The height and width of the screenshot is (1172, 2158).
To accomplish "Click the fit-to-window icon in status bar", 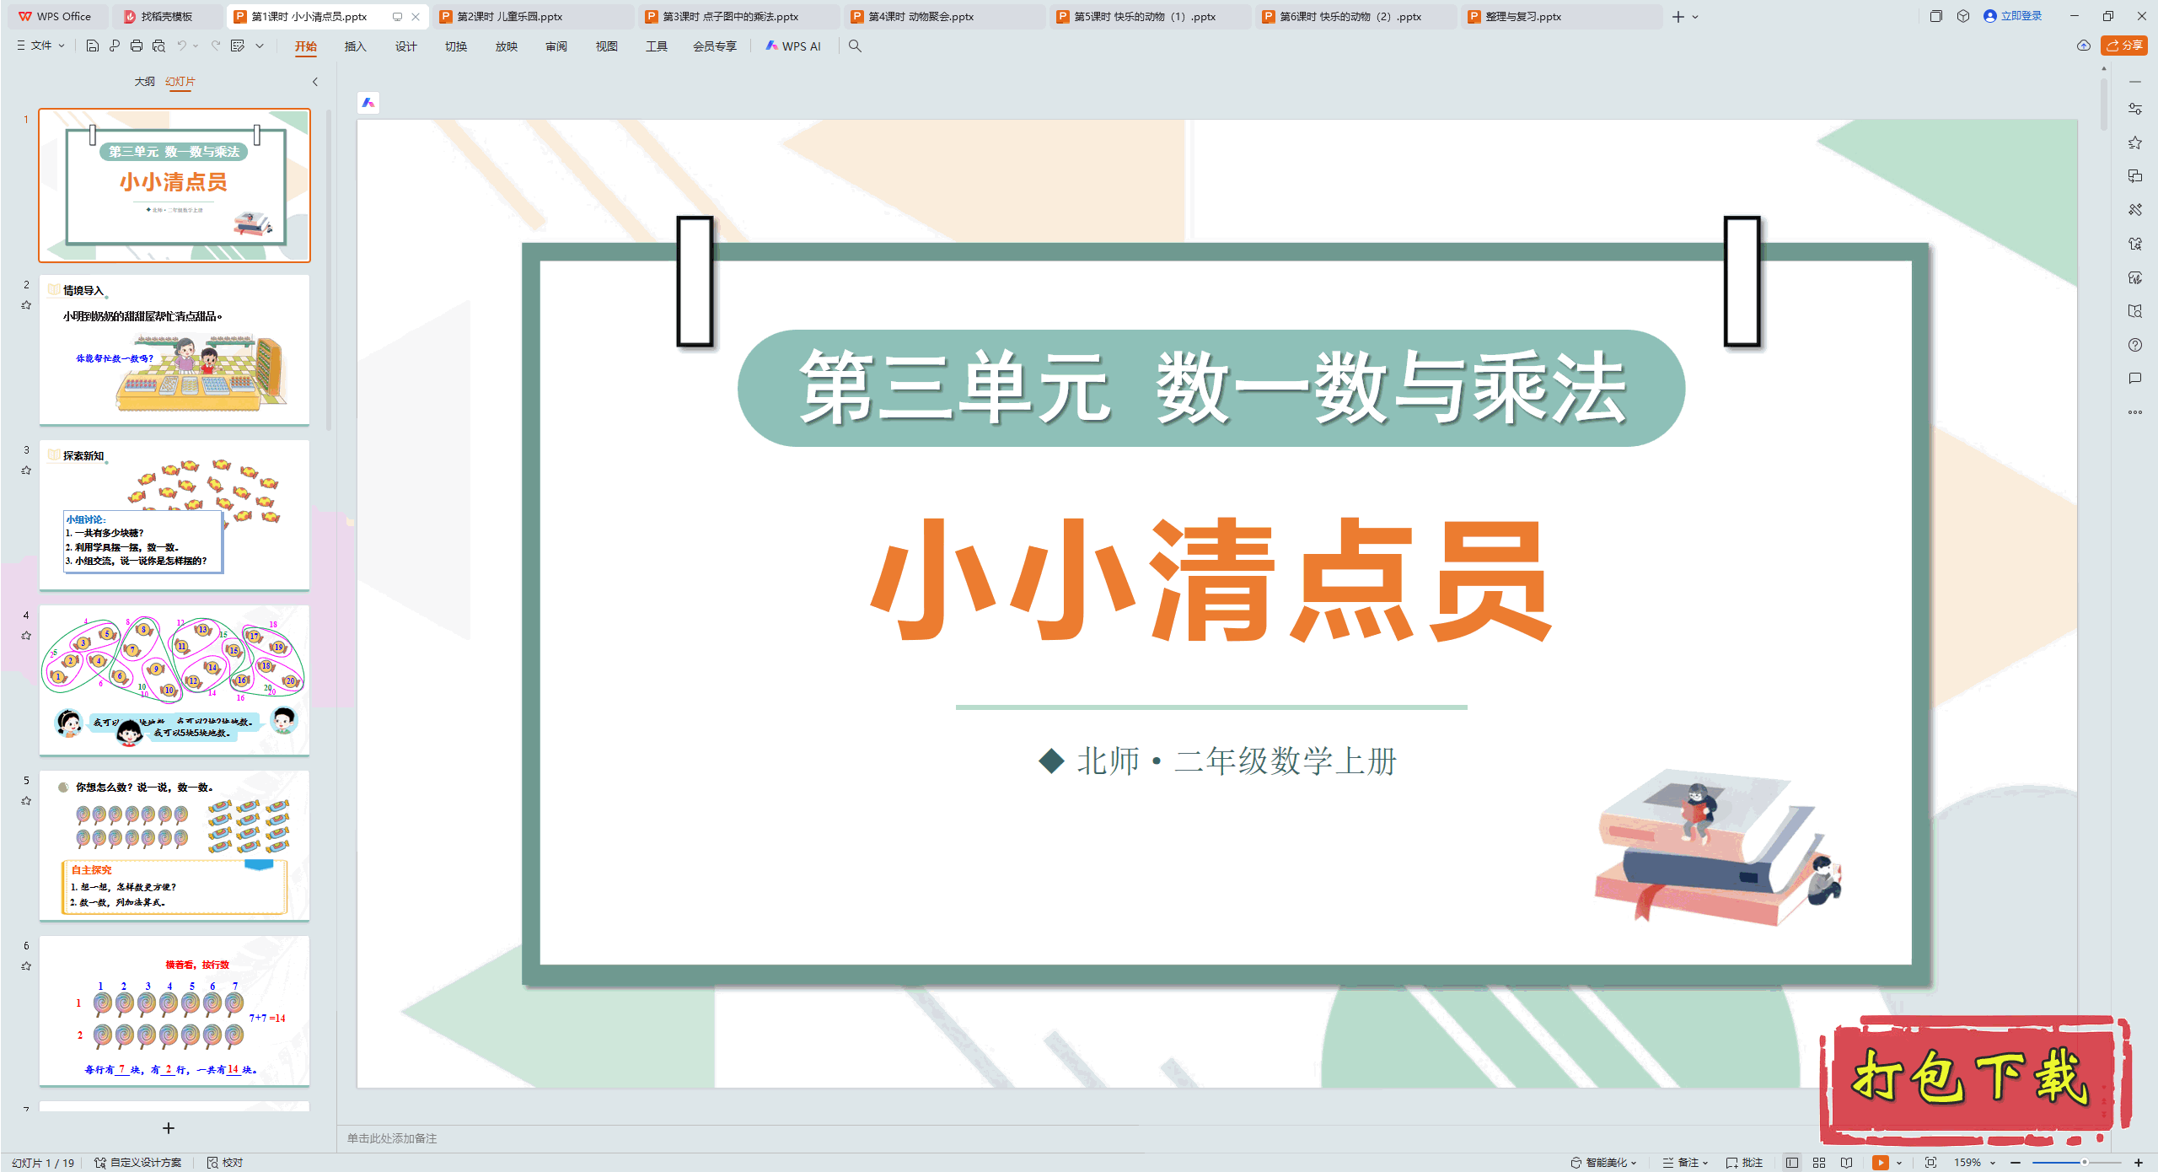I will pos(1930,1162).
